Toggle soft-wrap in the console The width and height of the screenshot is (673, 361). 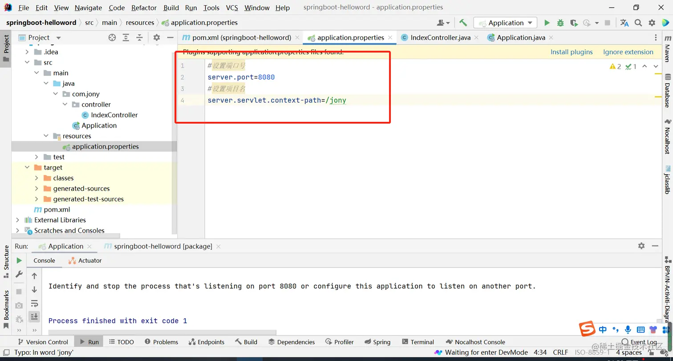coord(34,304)
